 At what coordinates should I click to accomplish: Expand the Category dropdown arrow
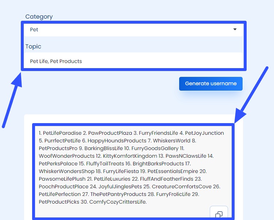pyautogui.click(x=235, y=30)
